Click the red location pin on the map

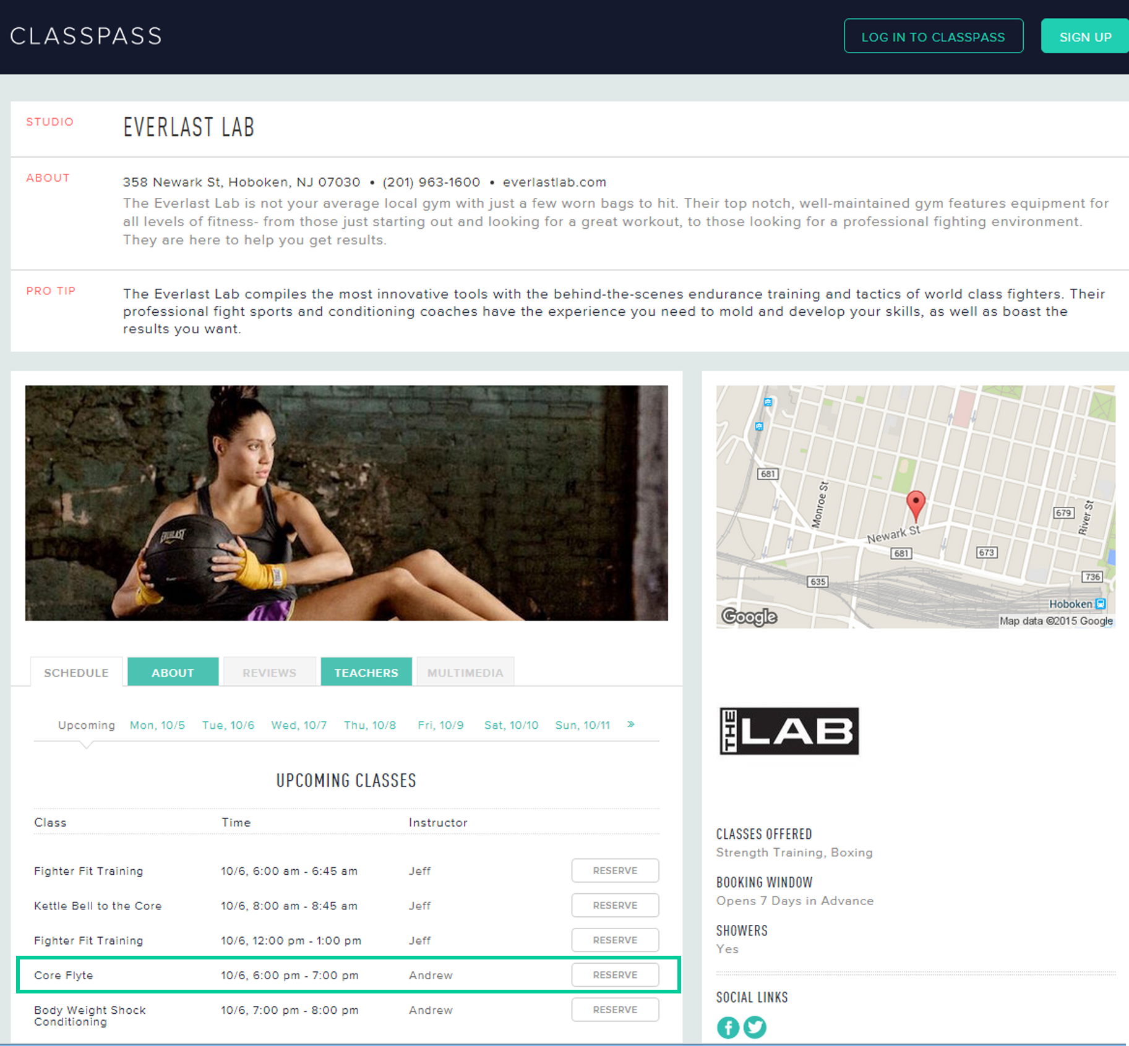[916, 506]
